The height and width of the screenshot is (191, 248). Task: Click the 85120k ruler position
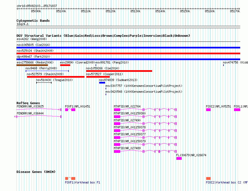[x=111, y=11]
